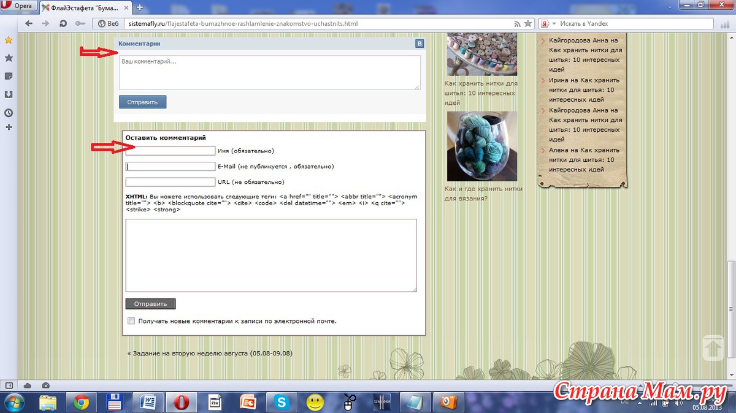Viewport: 736px width, 413px height.
Task: Click the Имя (name) input field
Action: click(170, 151)
